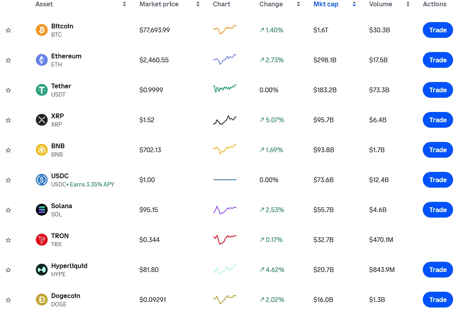Image resolution: width=459 pixels, height=313 pixels.
Task: Click the Trade button for Ethereum
Action: click(x=438, y=60)
